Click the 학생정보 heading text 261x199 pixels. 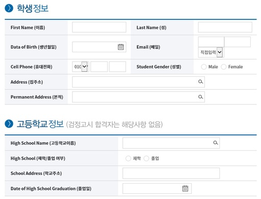tap(33, 9)
